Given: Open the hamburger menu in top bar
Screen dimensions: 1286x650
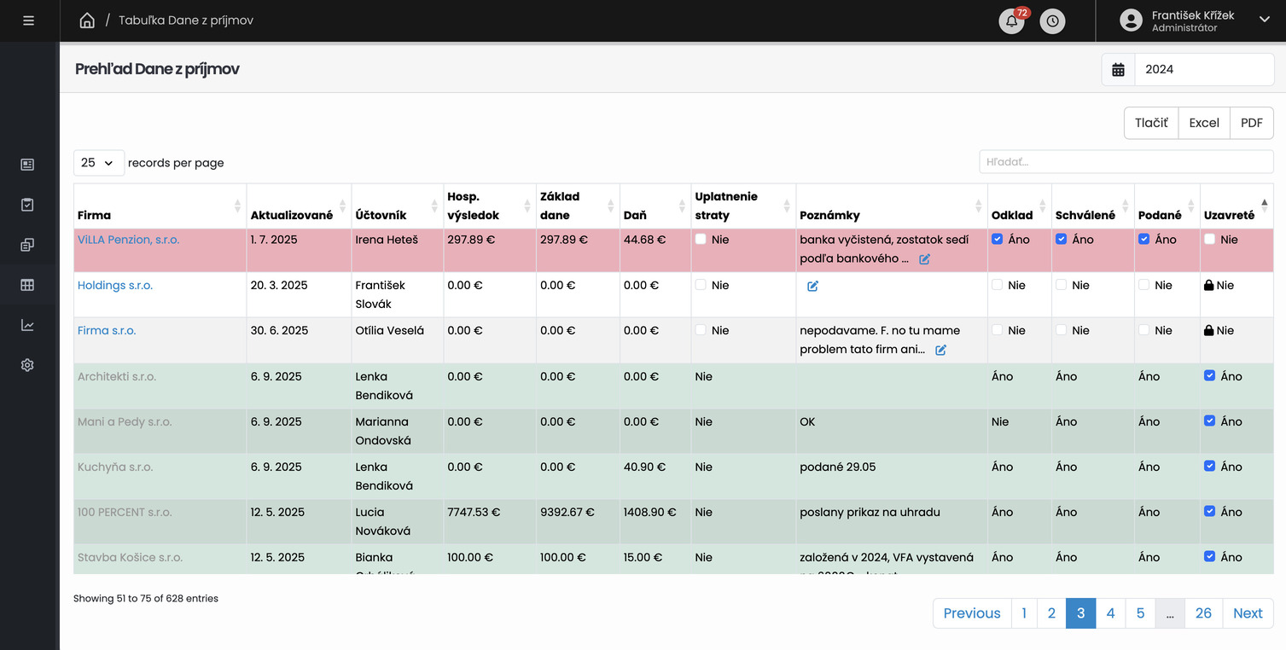Looking at the screenshot, I should (x=29, y=20).
